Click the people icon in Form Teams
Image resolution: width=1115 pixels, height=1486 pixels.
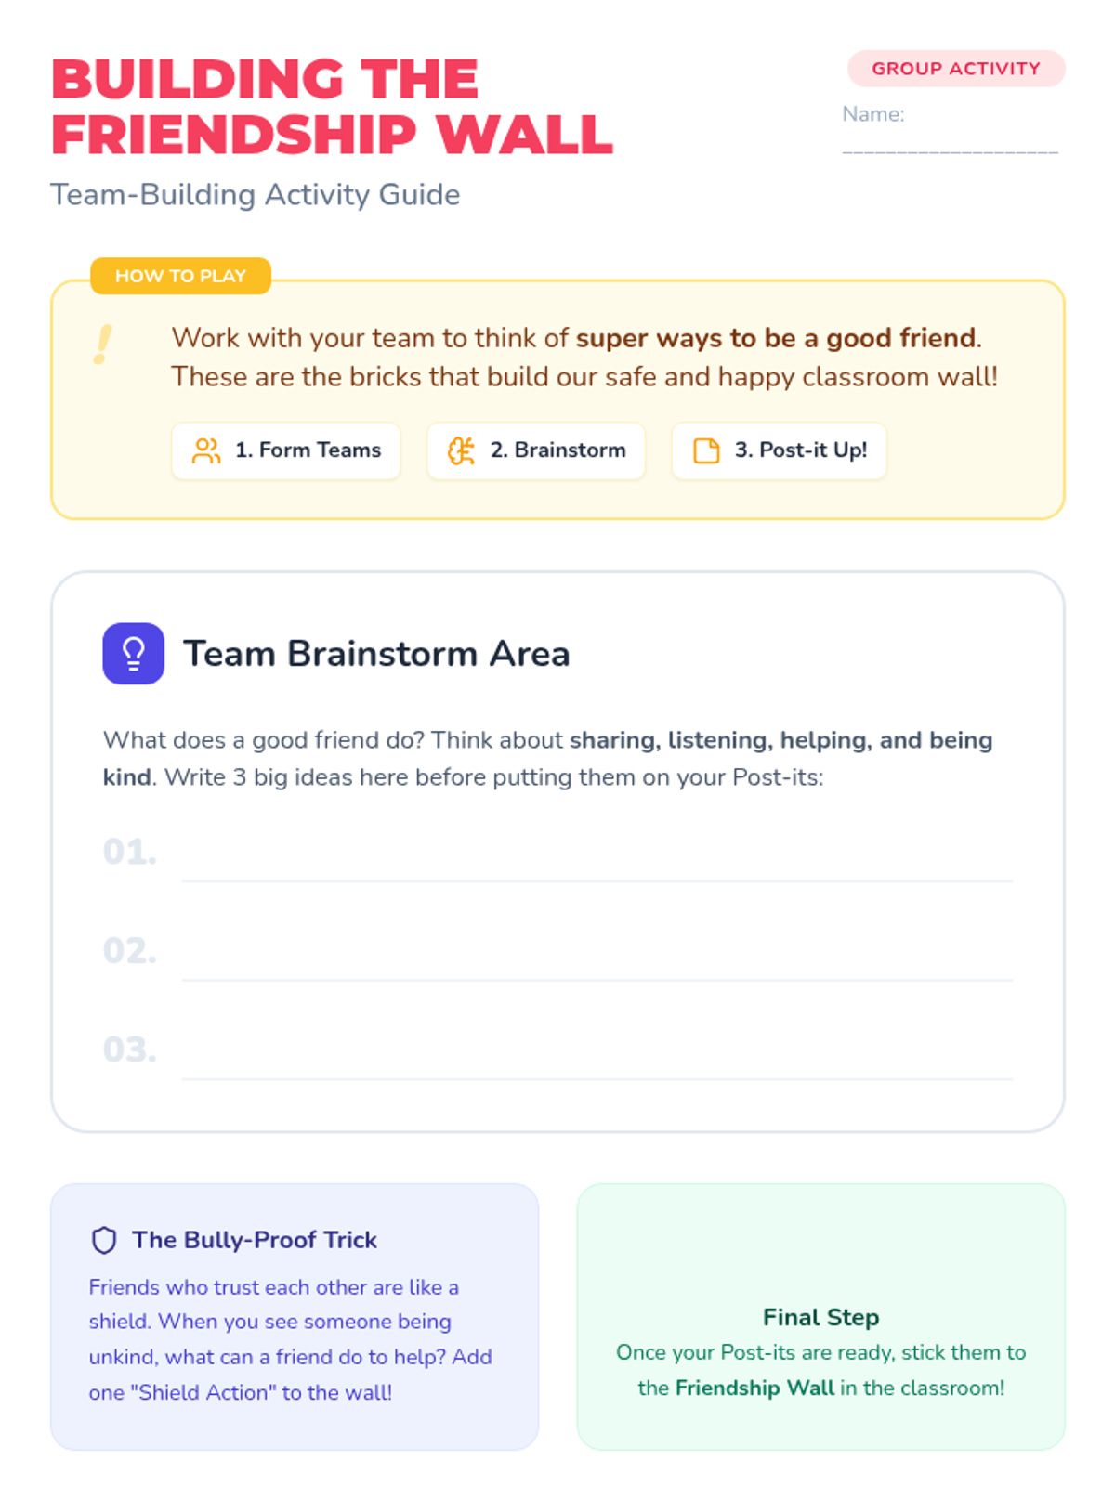tap(206, 450)
